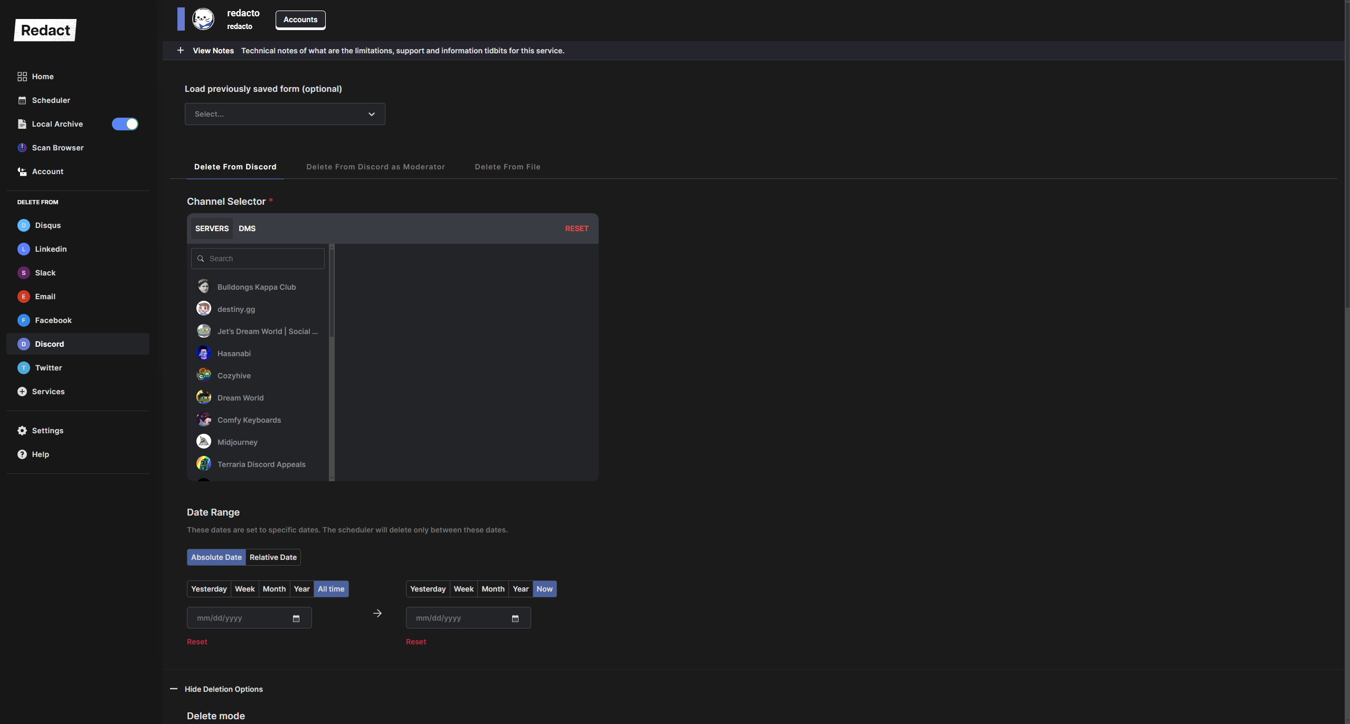Click the Help question mark icon

pyautogui.click(x=22, y=454)
